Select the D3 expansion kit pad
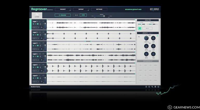 (150, 65)
